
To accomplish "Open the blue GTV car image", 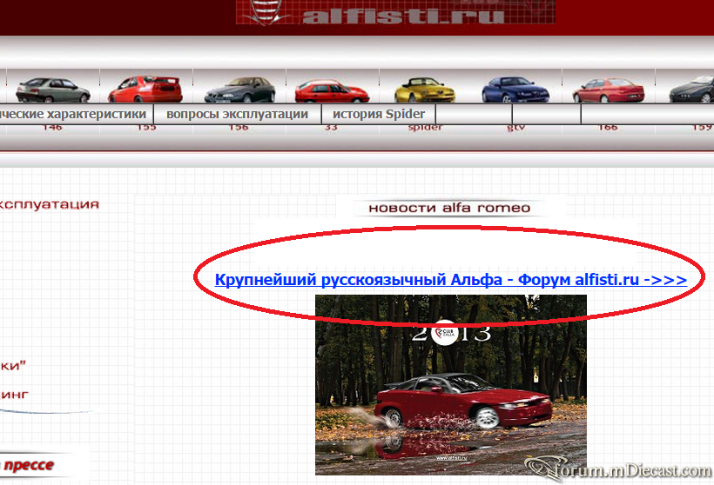I will click(x=515, y=90).
